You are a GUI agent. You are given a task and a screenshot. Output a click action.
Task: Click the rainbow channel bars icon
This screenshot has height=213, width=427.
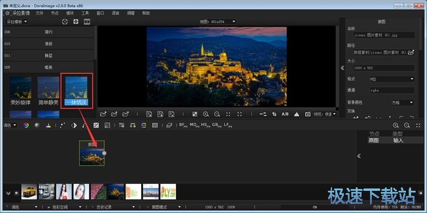[x=122, y=125]
